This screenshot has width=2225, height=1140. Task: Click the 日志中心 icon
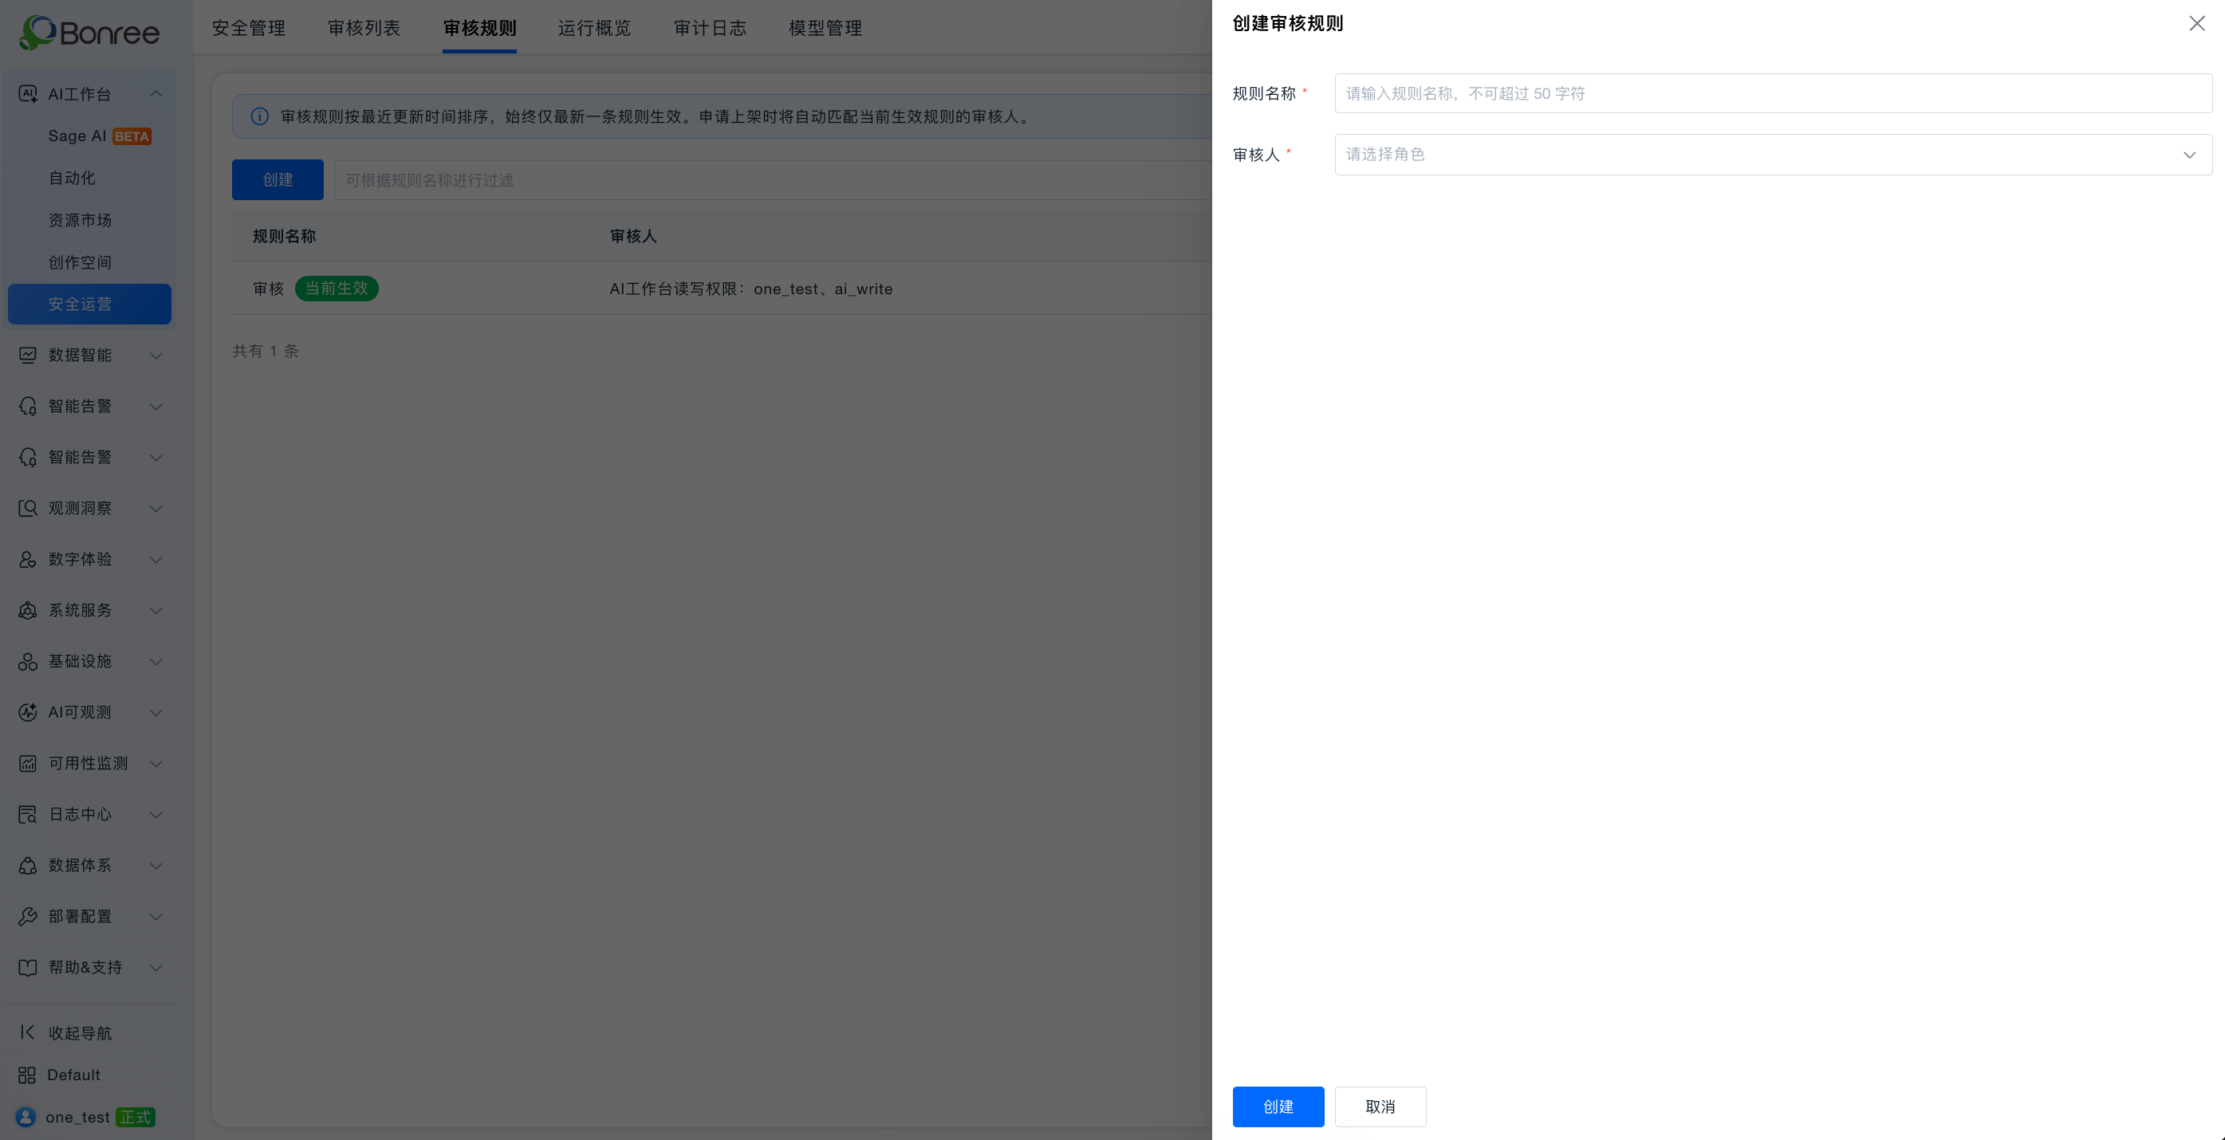pos(28,813)
